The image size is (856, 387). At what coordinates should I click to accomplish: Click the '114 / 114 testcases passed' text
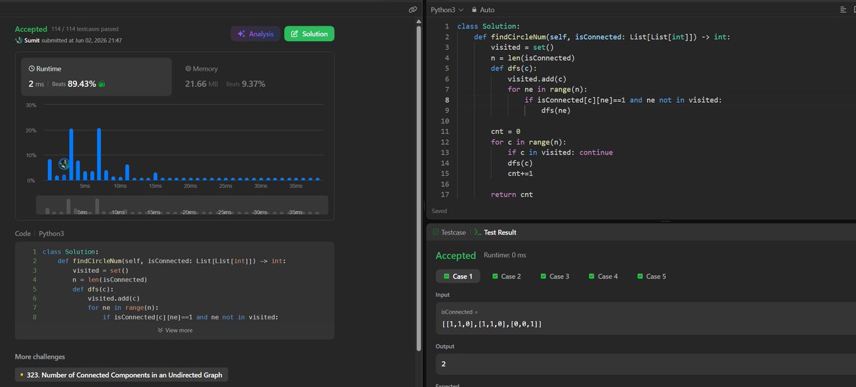tap(85, 29)
